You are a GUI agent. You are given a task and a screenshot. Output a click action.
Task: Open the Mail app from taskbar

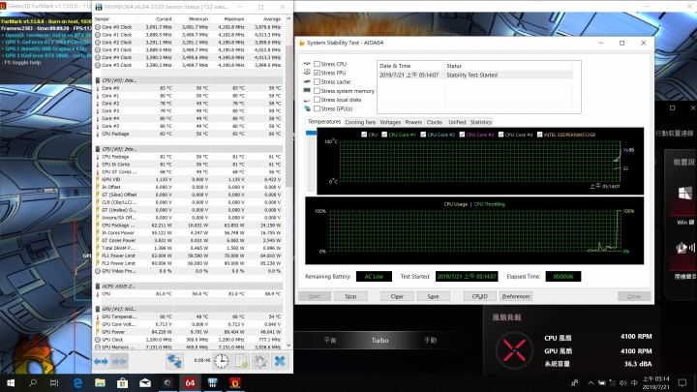tap(145, 382)
